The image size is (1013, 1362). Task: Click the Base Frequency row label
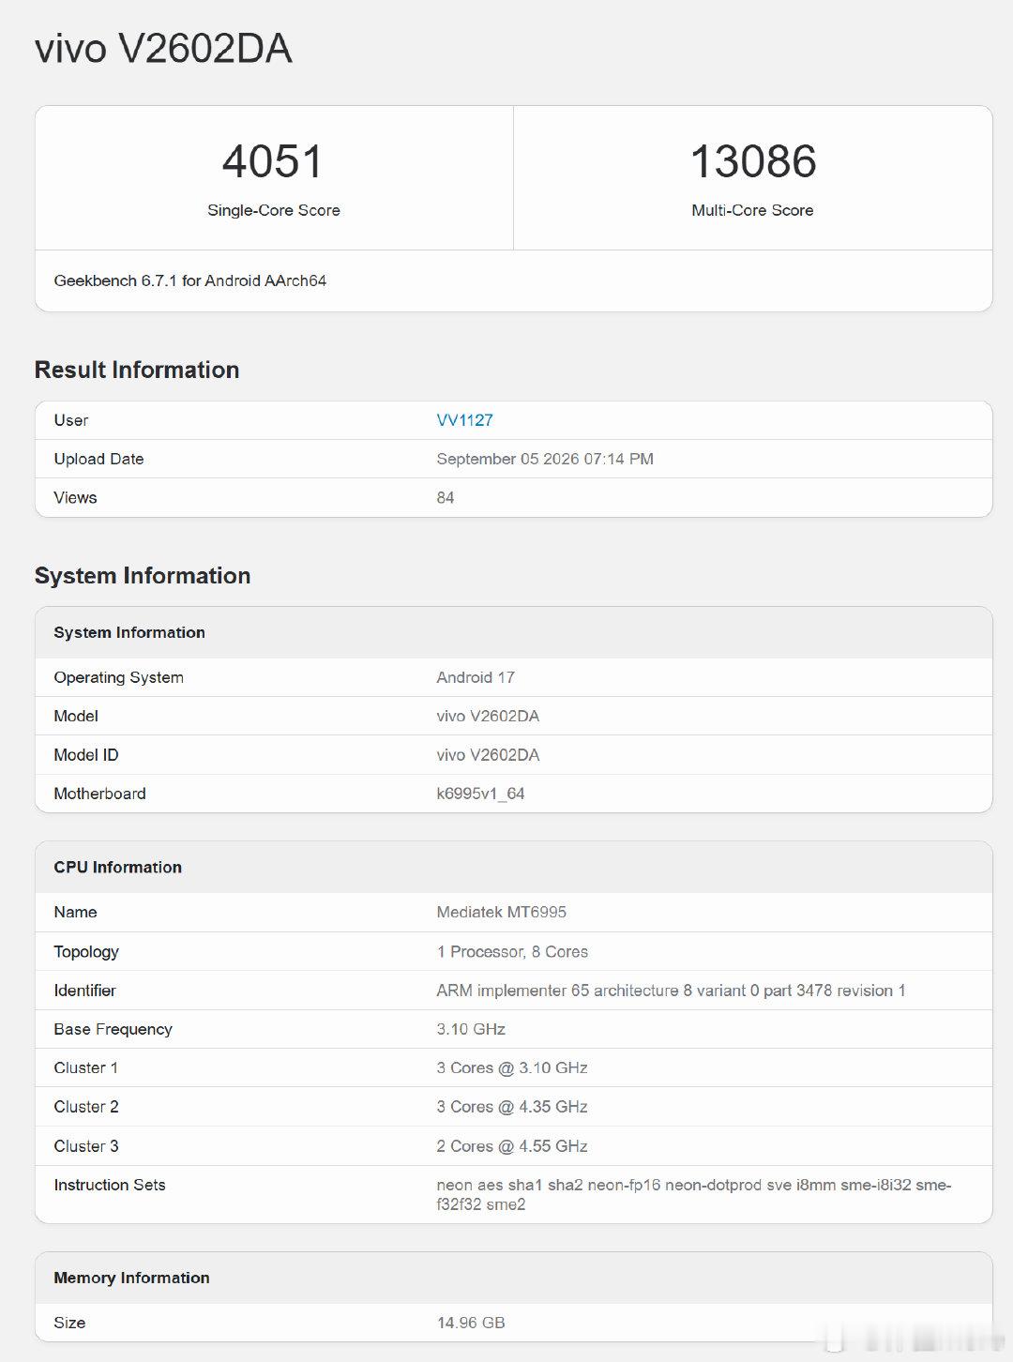point(113,1029)
